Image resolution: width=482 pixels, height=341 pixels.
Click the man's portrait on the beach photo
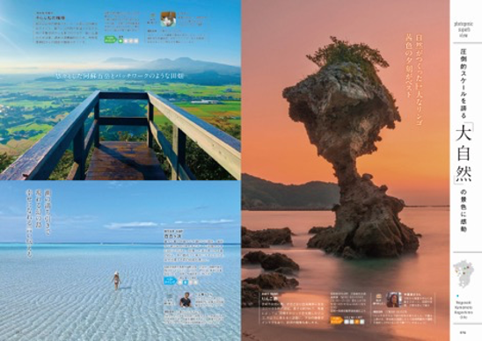pos(186,300)
